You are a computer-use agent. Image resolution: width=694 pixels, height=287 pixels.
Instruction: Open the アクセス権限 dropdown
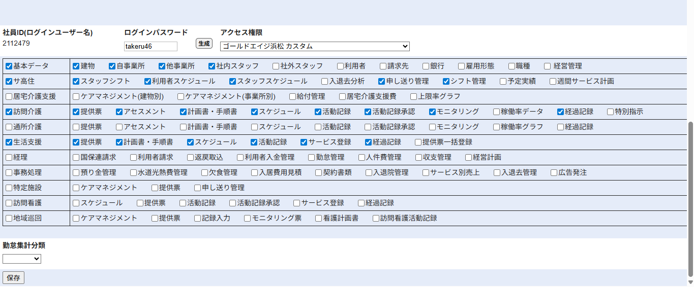click(315, 46)
